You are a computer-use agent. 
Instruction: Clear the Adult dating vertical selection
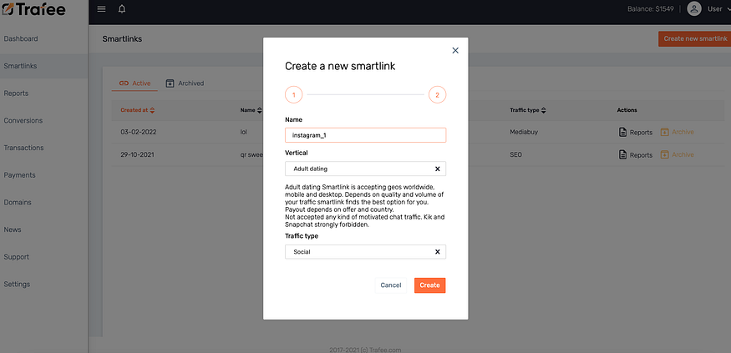(437, 169)
